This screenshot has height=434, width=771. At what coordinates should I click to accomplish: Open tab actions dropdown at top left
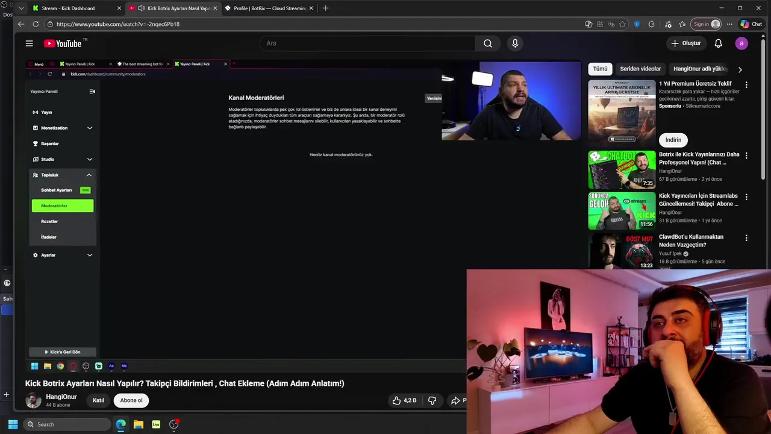(21, 8)
